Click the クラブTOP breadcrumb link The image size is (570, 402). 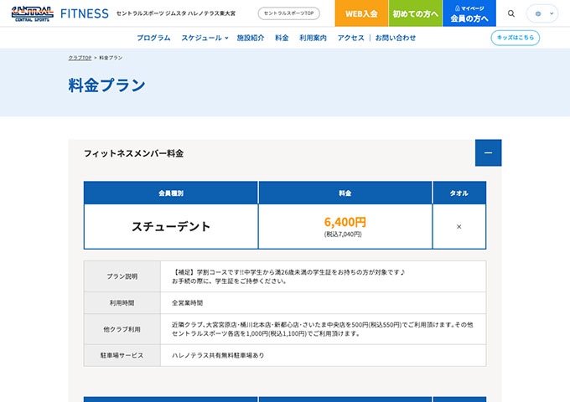click(80, 58)
